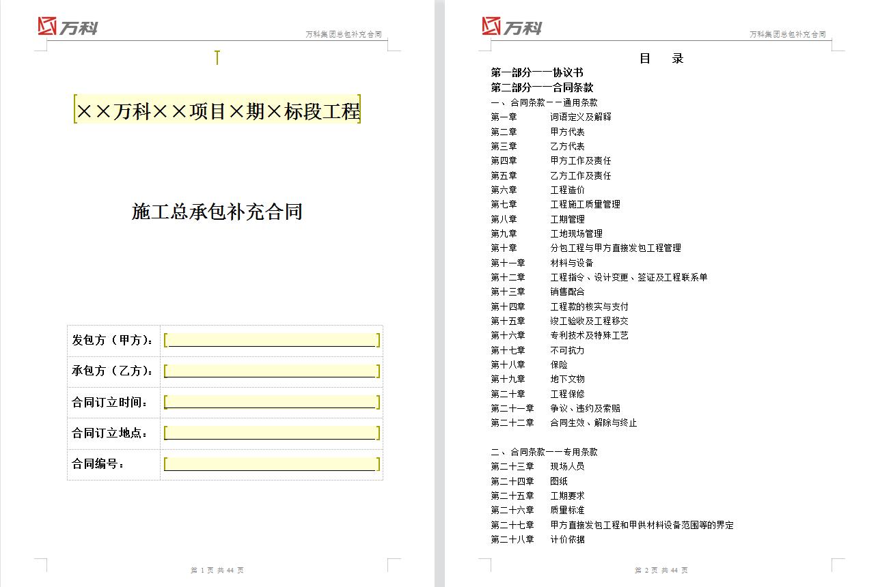Click the line 二、合同条款——专用条款

[544, 452]
